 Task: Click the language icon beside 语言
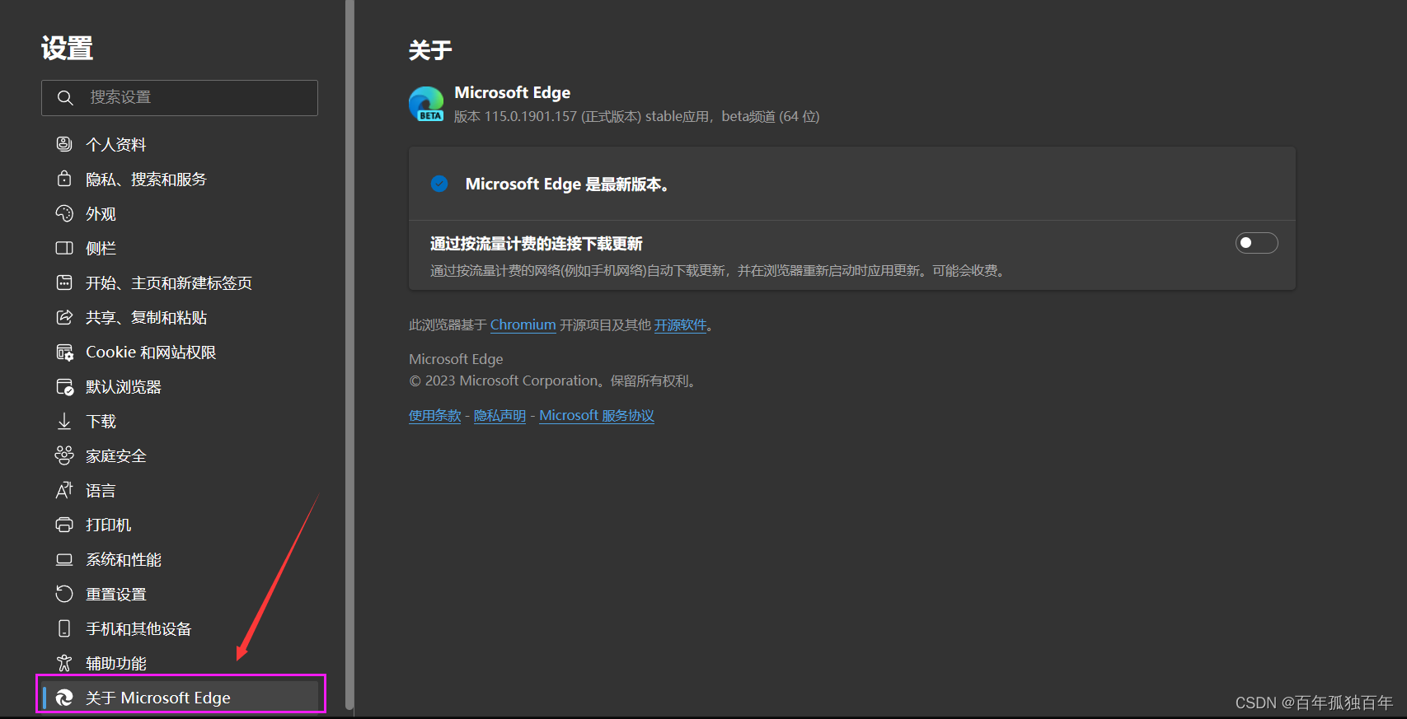[64, 490]
